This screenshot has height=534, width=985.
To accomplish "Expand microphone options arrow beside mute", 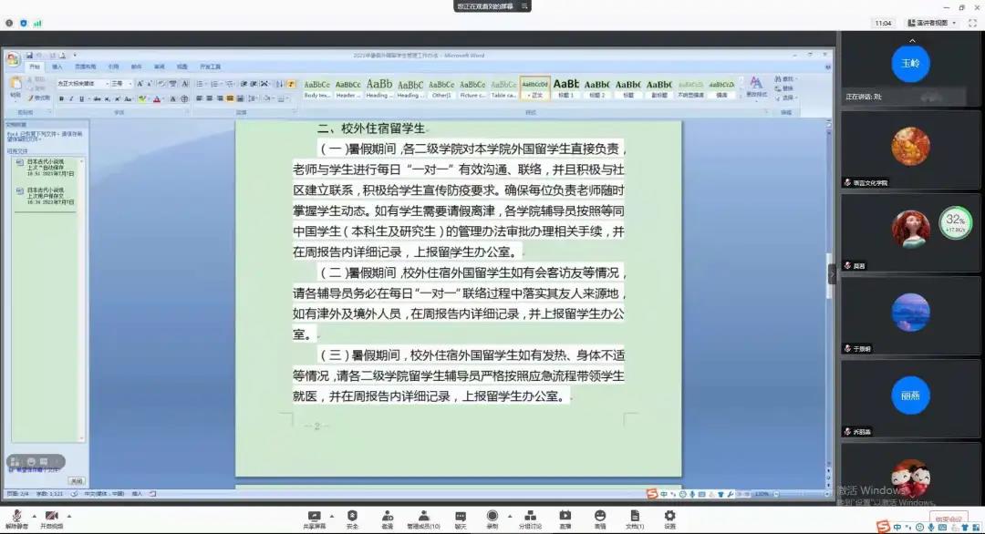I will click(x=33, y=516).
